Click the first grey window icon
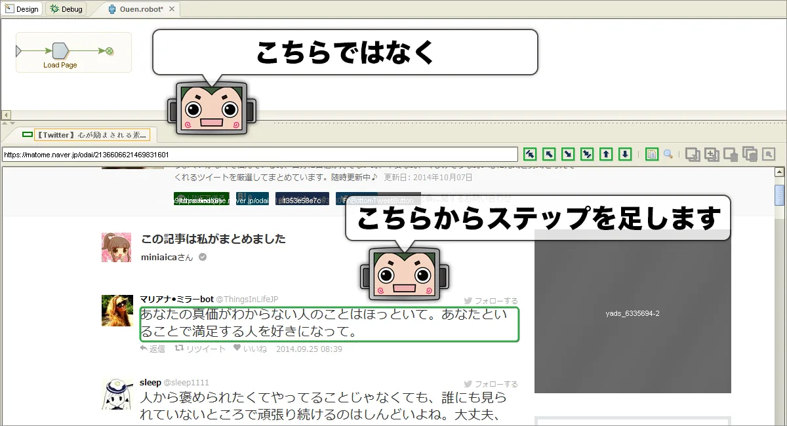 693,155
